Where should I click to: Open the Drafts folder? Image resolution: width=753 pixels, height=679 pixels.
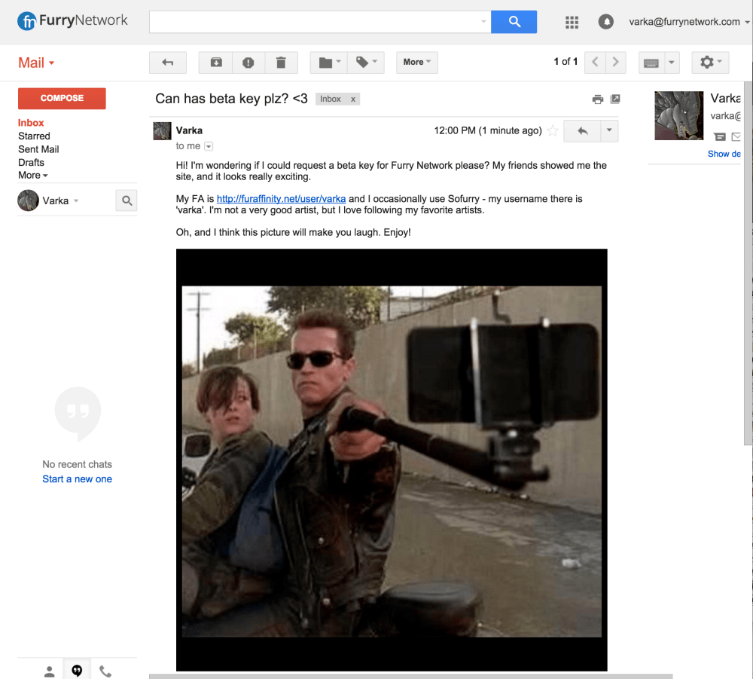(31, 162)
